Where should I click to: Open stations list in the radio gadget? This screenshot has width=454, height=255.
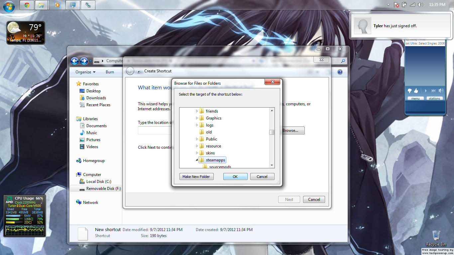[x=434, y=98]
